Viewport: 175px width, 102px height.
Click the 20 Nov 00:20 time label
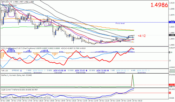pos(137,101)
